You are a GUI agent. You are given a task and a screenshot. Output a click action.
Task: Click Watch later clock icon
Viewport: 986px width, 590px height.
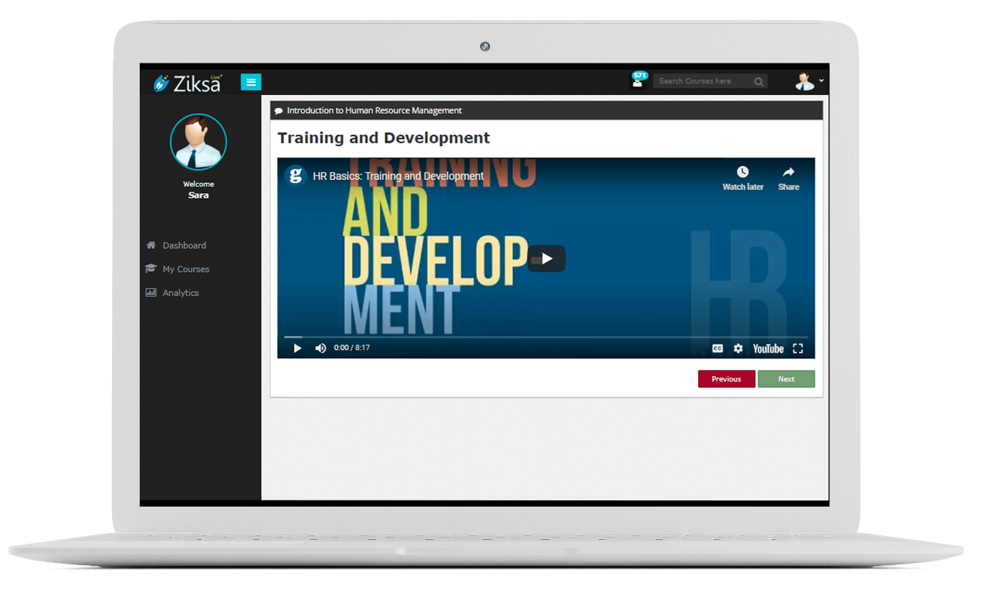point(743,172)
